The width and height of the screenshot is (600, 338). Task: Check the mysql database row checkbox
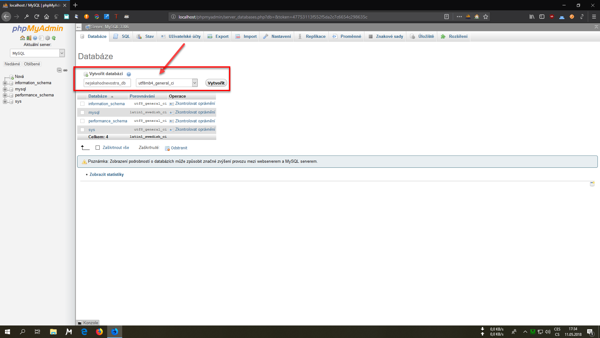click(x=82, y=112)
